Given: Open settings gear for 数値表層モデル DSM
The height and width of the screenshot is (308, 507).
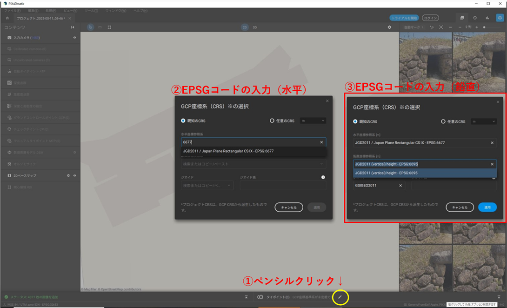Looking at the screenshot, I should click(75, 153).
